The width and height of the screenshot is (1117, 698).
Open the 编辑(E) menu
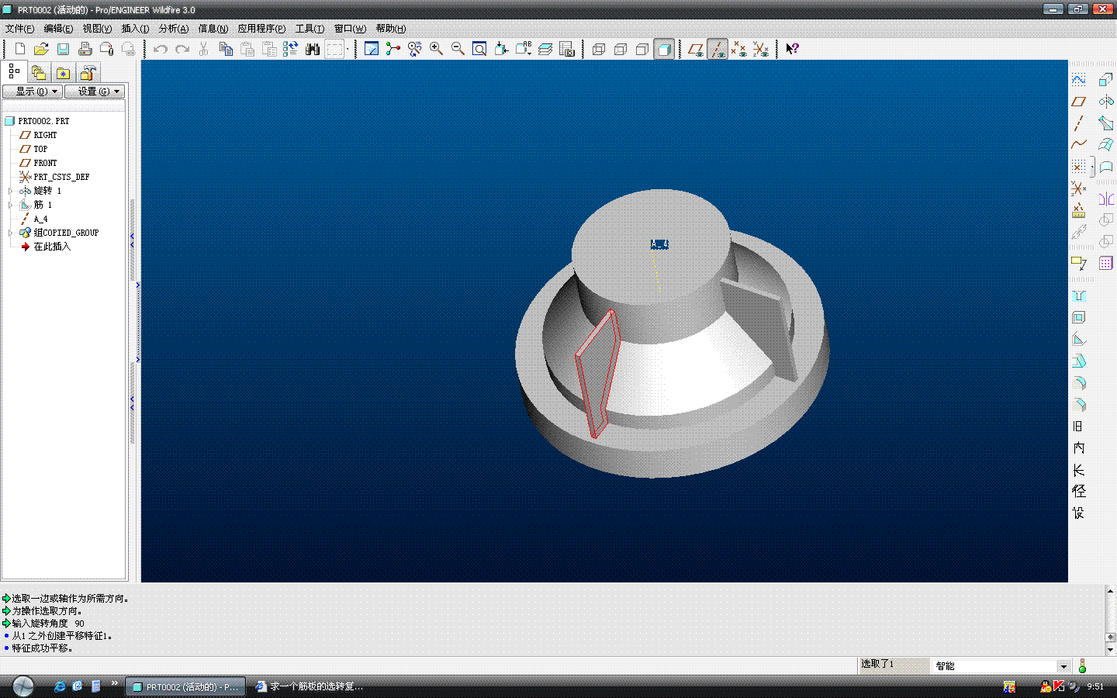coord(58,29)
